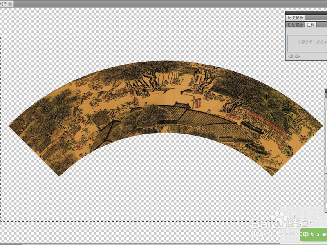Click the note text field in 注释 panel
Screen dimensions: 327x245
pyautogui.click(x=307, y=43)
